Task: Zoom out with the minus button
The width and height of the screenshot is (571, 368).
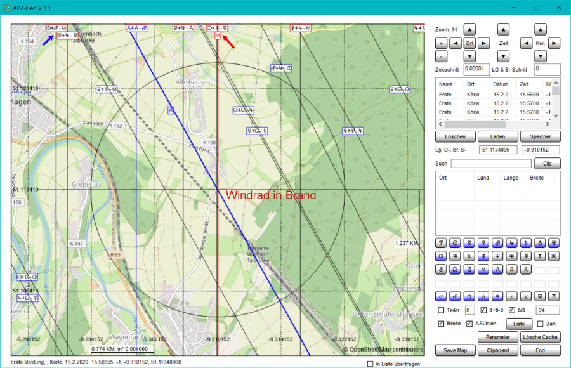Action: [x=442, y=56]
